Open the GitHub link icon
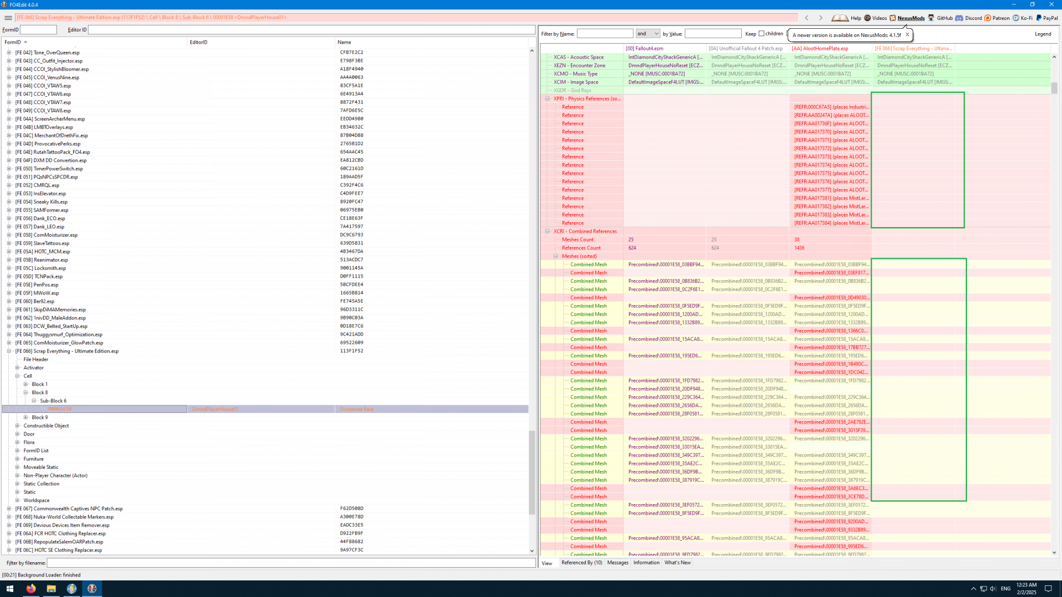1062x597 pixels. click(x=931, y=18)
